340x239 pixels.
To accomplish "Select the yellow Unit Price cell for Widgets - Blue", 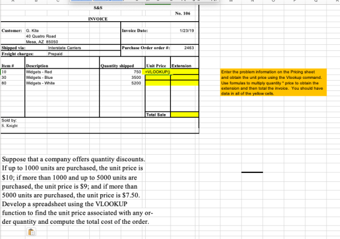I will coord(158,78).
